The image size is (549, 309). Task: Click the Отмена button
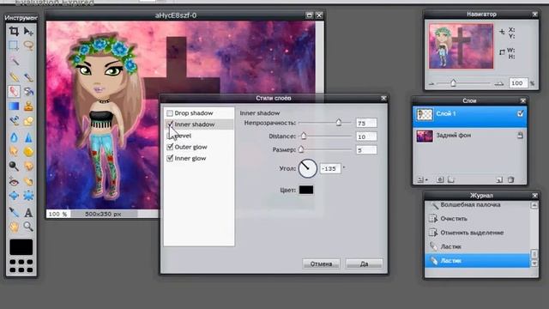(x=321, y=264)
